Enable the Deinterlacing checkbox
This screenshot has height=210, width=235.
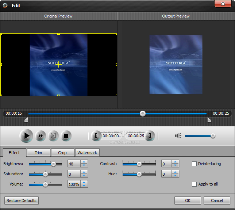pyautogui.click(x=194, y=164)
